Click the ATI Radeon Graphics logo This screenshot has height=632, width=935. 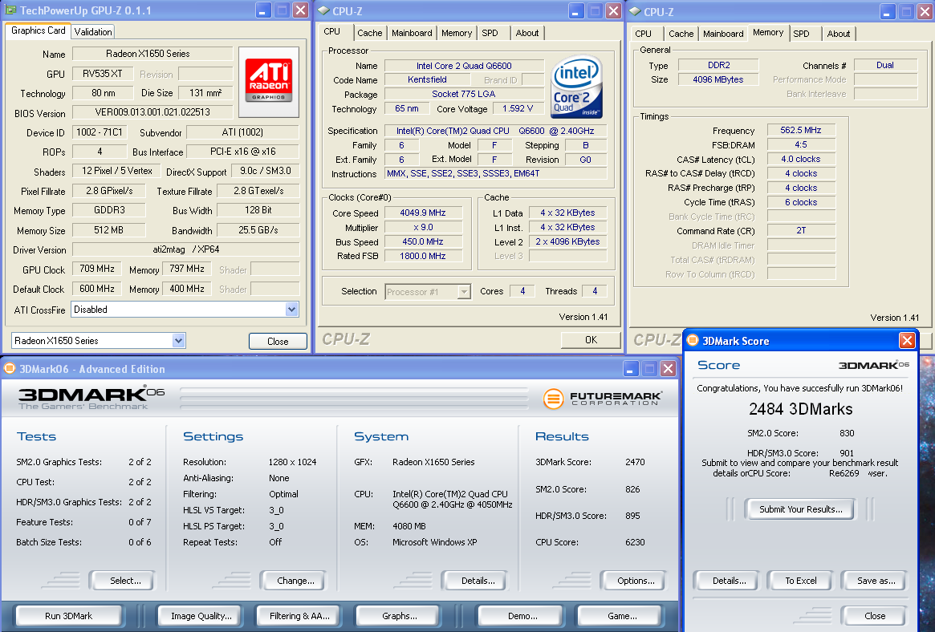[268, 82]
